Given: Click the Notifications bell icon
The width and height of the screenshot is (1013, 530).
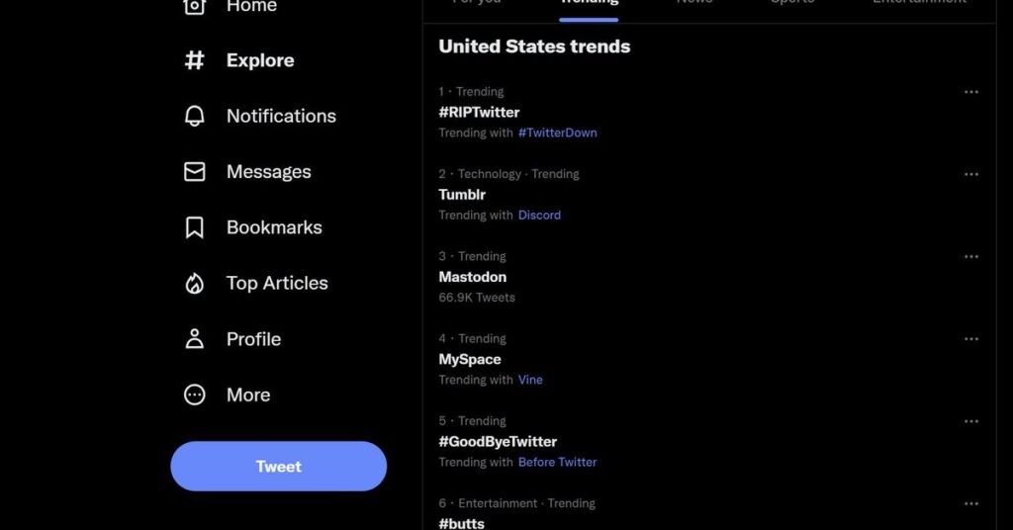Looking at the screenshot, I should coord(195,117).
